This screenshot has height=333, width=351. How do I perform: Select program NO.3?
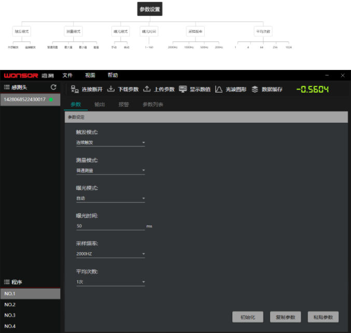click(30, 315)
